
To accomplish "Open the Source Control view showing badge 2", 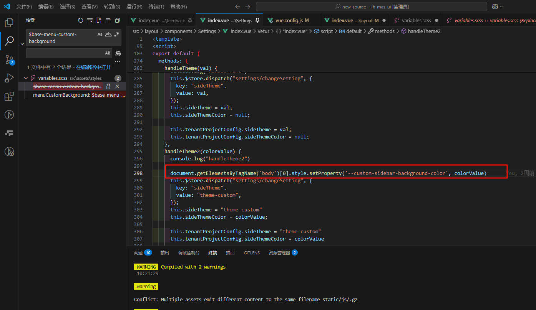I will pyautogui.click(x=9, y=60).
